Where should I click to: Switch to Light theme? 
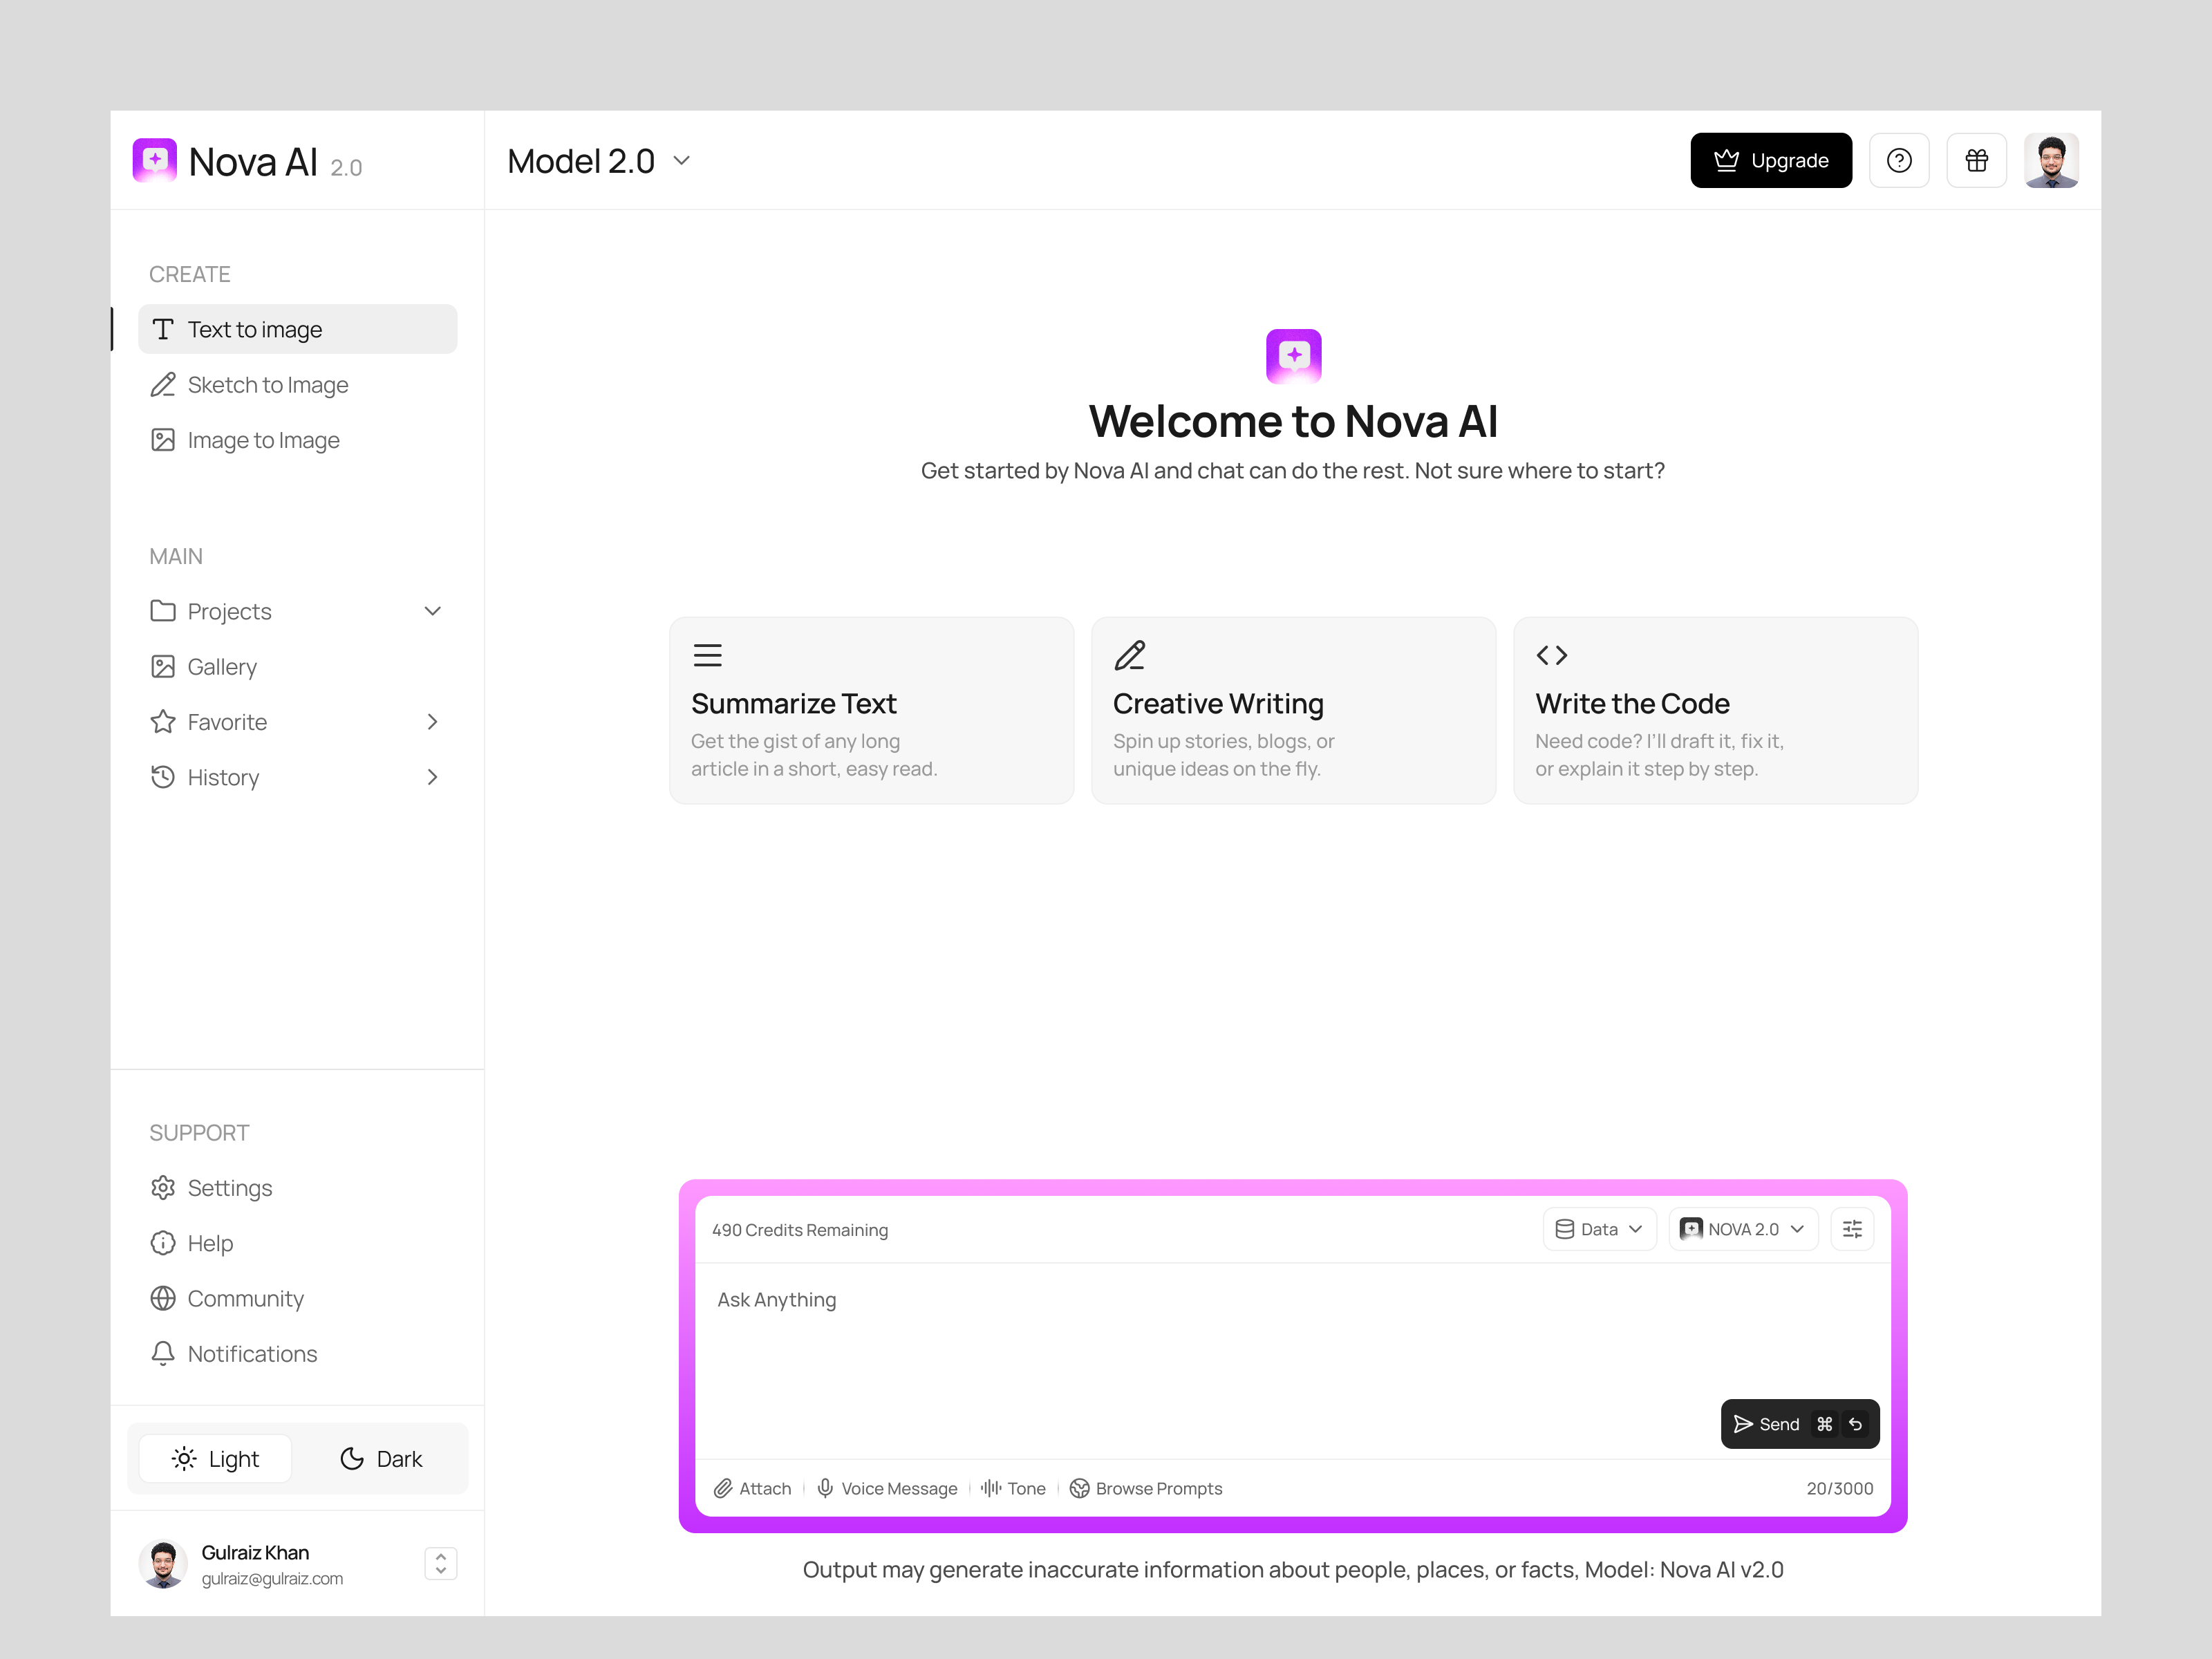215,1458
